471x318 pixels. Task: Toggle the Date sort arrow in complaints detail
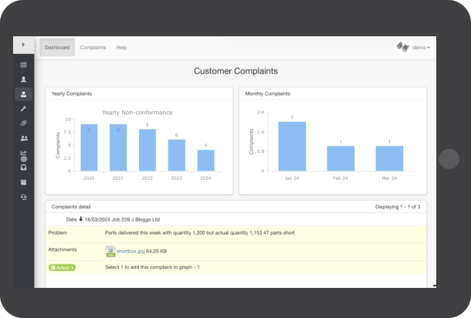[x=81, y=219]
